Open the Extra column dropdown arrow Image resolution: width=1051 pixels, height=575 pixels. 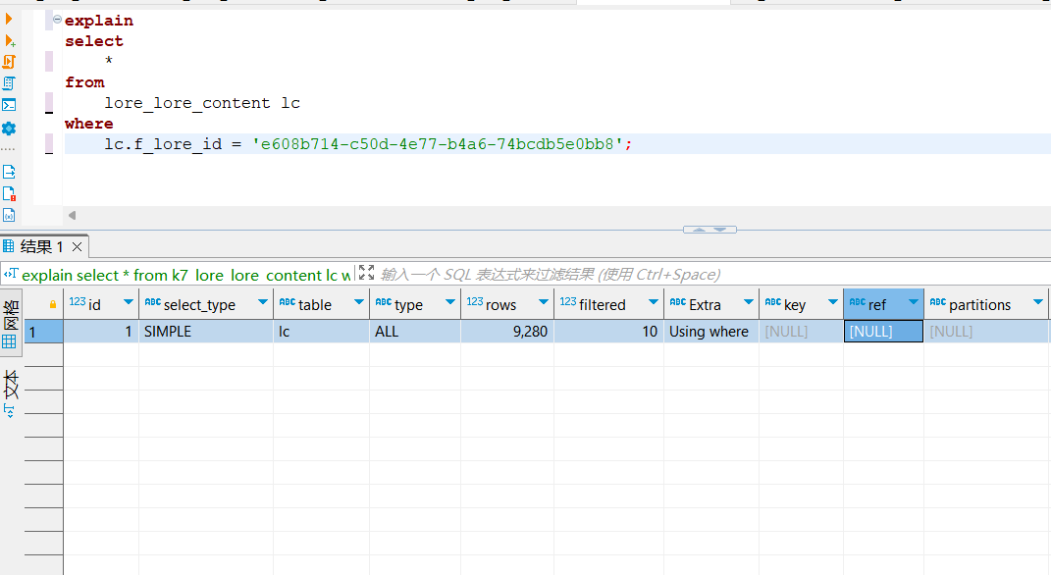point(748,303)
